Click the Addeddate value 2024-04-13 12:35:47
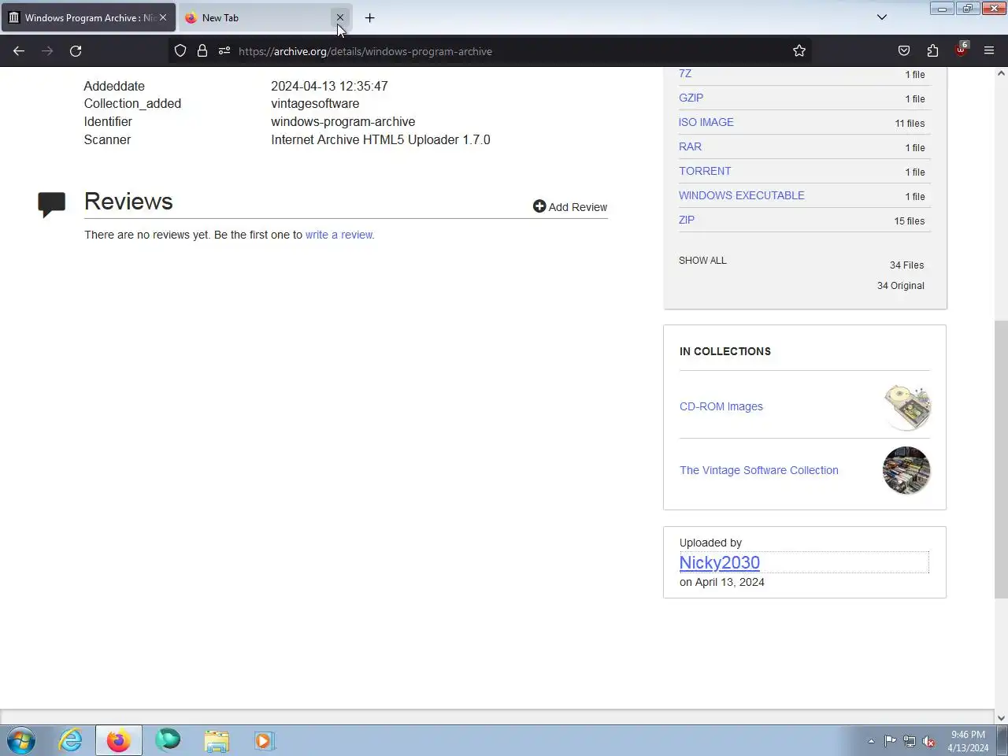Screen dimensions: 1008x756 click(329, 86)
